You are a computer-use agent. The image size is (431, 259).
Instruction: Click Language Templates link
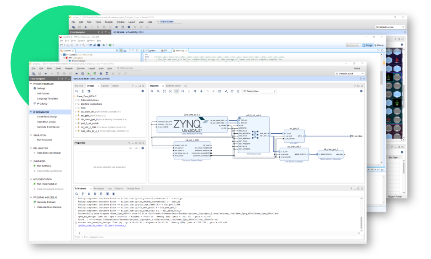coord(48,98)
